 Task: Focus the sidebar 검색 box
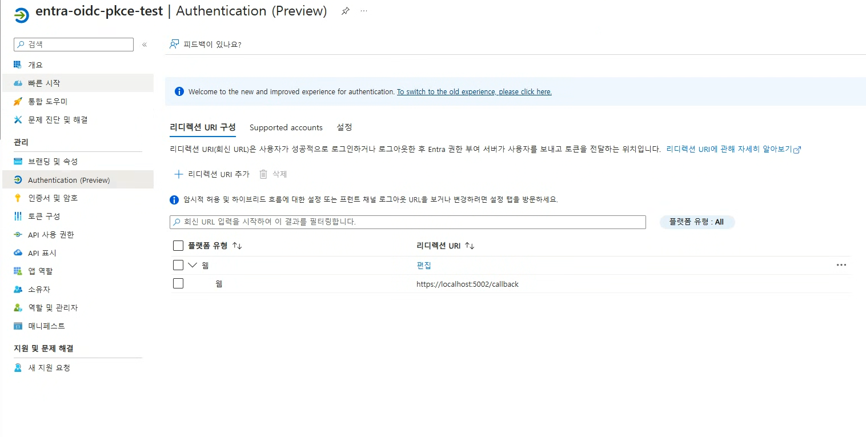click(x=74, y=45)
